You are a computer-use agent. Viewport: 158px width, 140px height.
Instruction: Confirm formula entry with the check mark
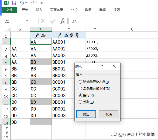click(53, 21)
